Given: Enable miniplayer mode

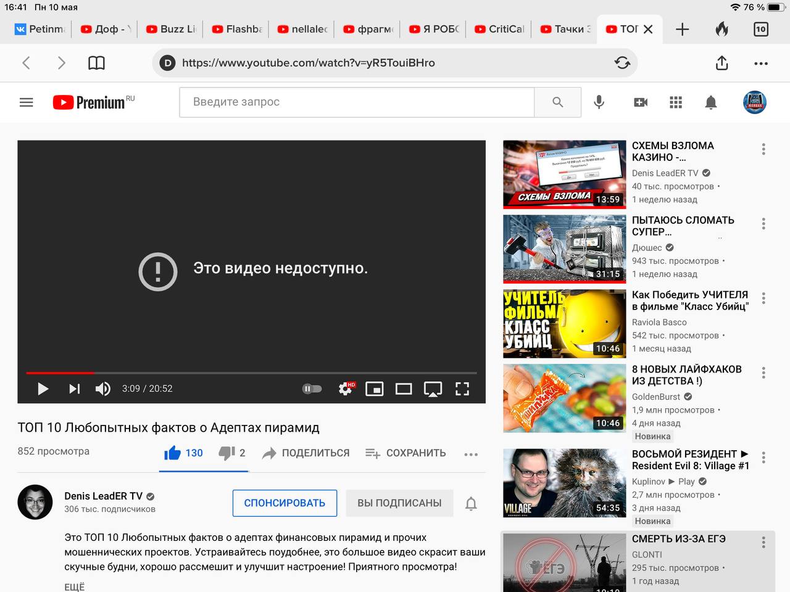Looking at the screenshot, I should coord(375,388).
